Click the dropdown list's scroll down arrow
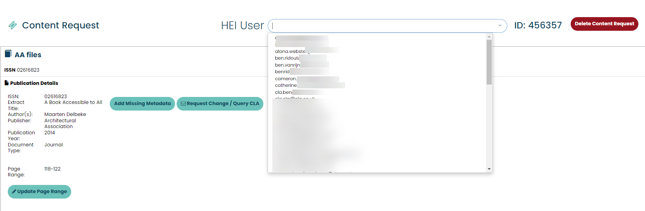 point(489,169)
